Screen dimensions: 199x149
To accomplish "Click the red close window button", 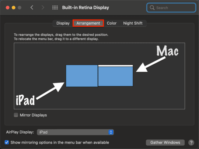I will coord(8,8).
